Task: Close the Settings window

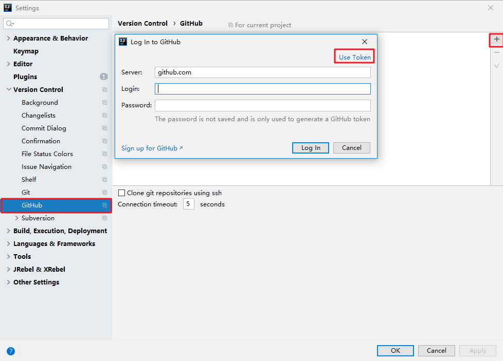Action: tap(491, 8)
